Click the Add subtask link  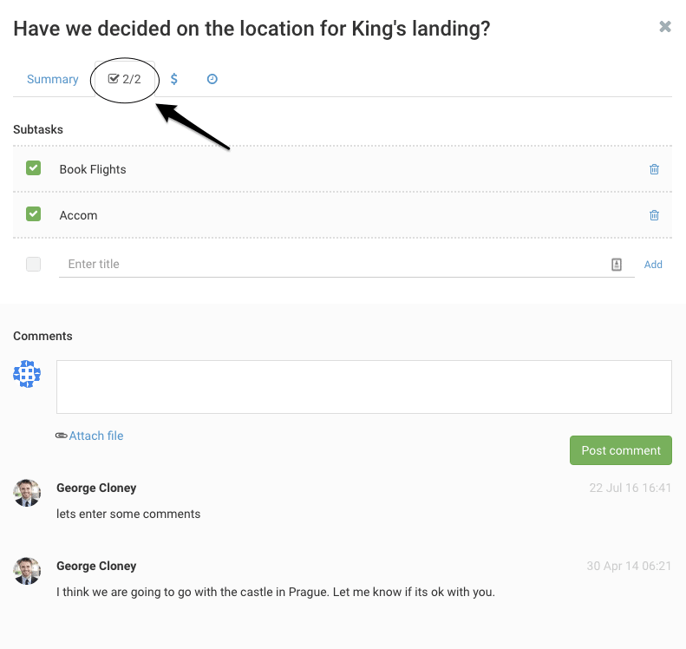pyautogui.click(x=653, y=265)
